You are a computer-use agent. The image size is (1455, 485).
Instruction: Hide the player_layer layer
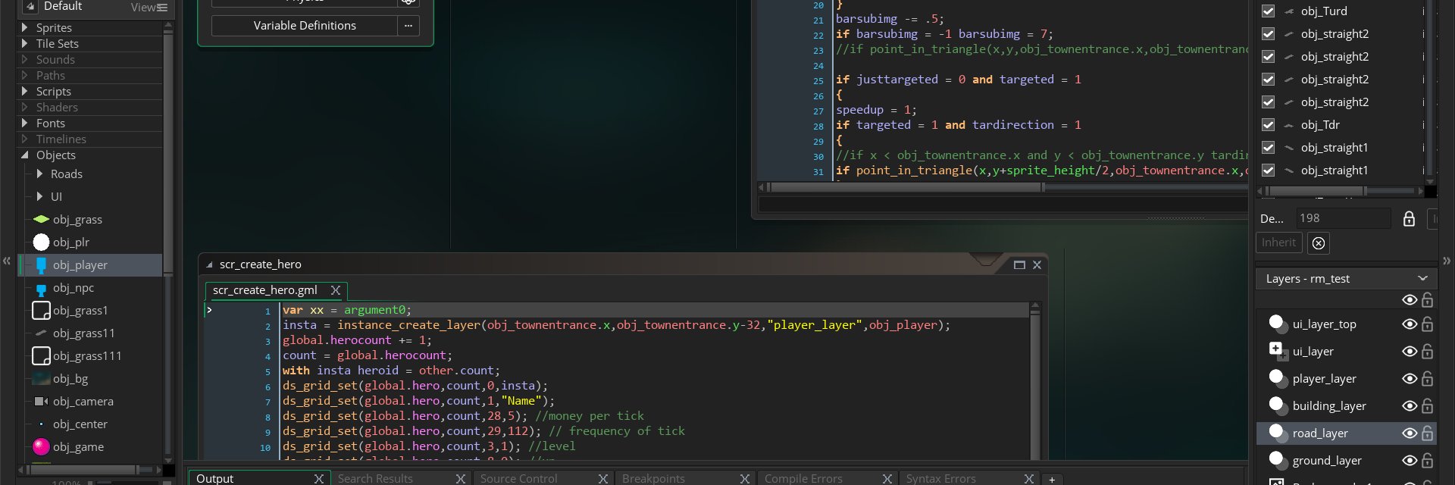coord(1410,378)
